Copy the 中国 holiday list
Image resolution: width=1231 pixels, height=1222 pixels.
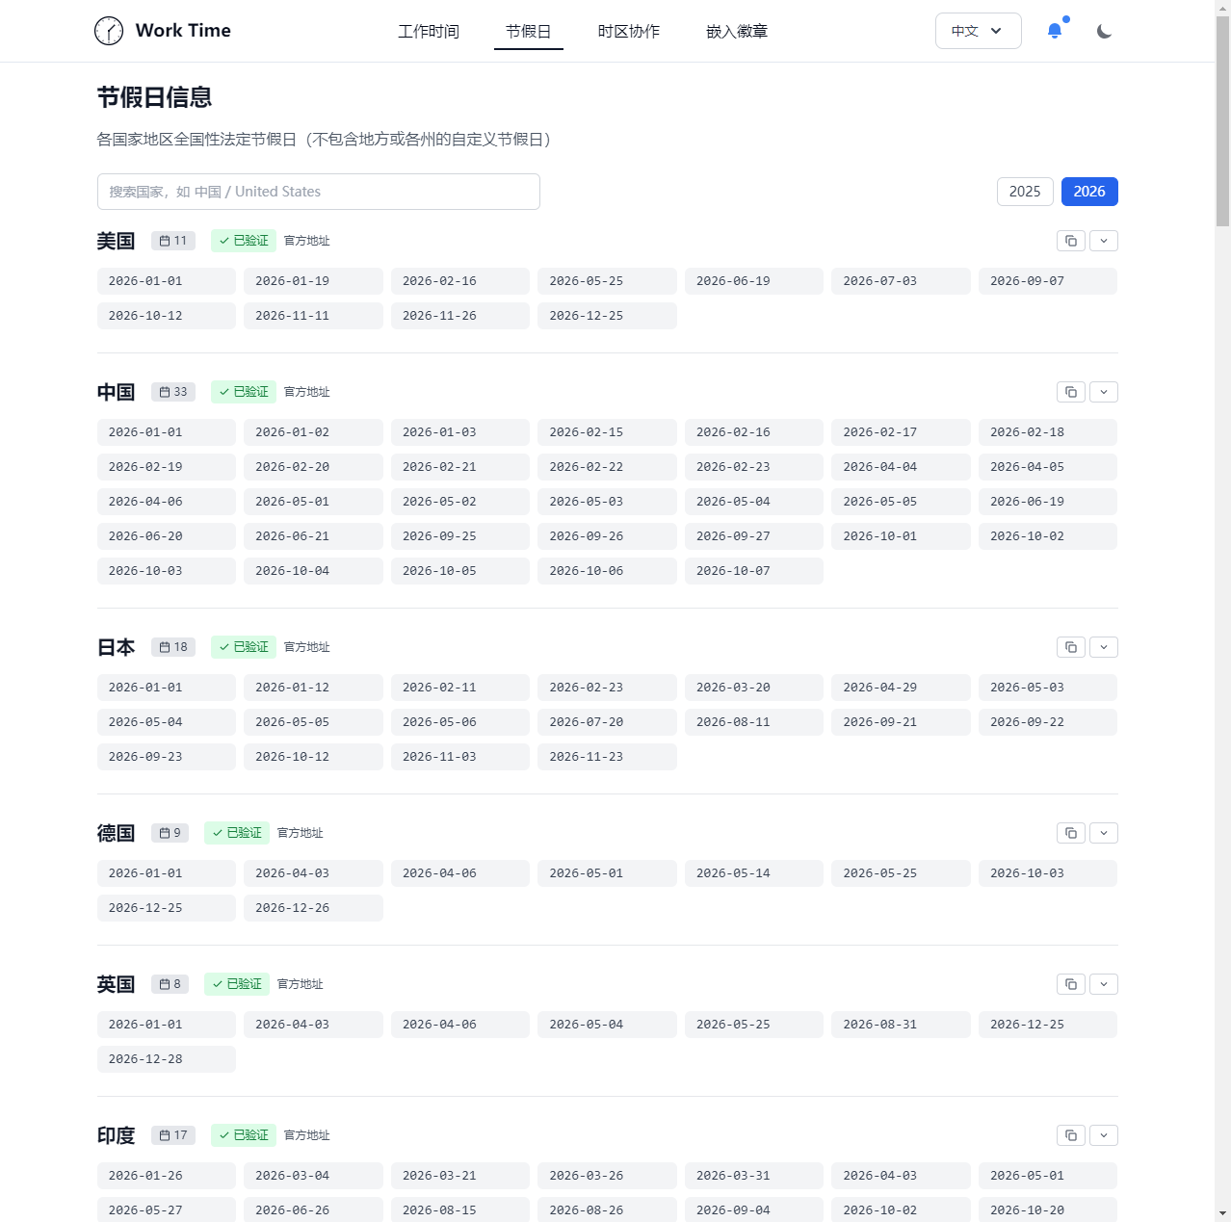(1070, 392)
